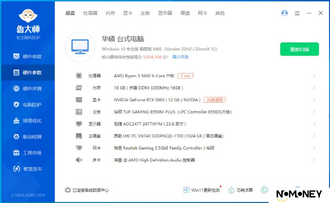Click the 再次评测 link
Screen dimensions: 330x203
(x=180, y=57)
